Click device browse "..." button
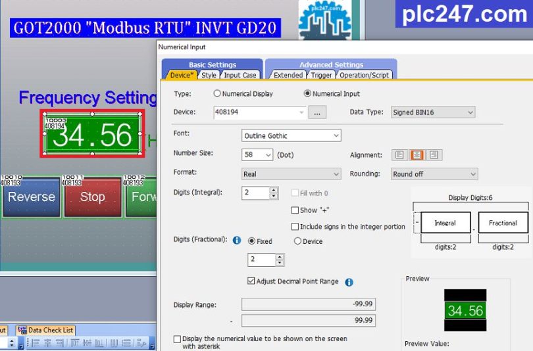The image size is (533, 351). click(317, 112)
